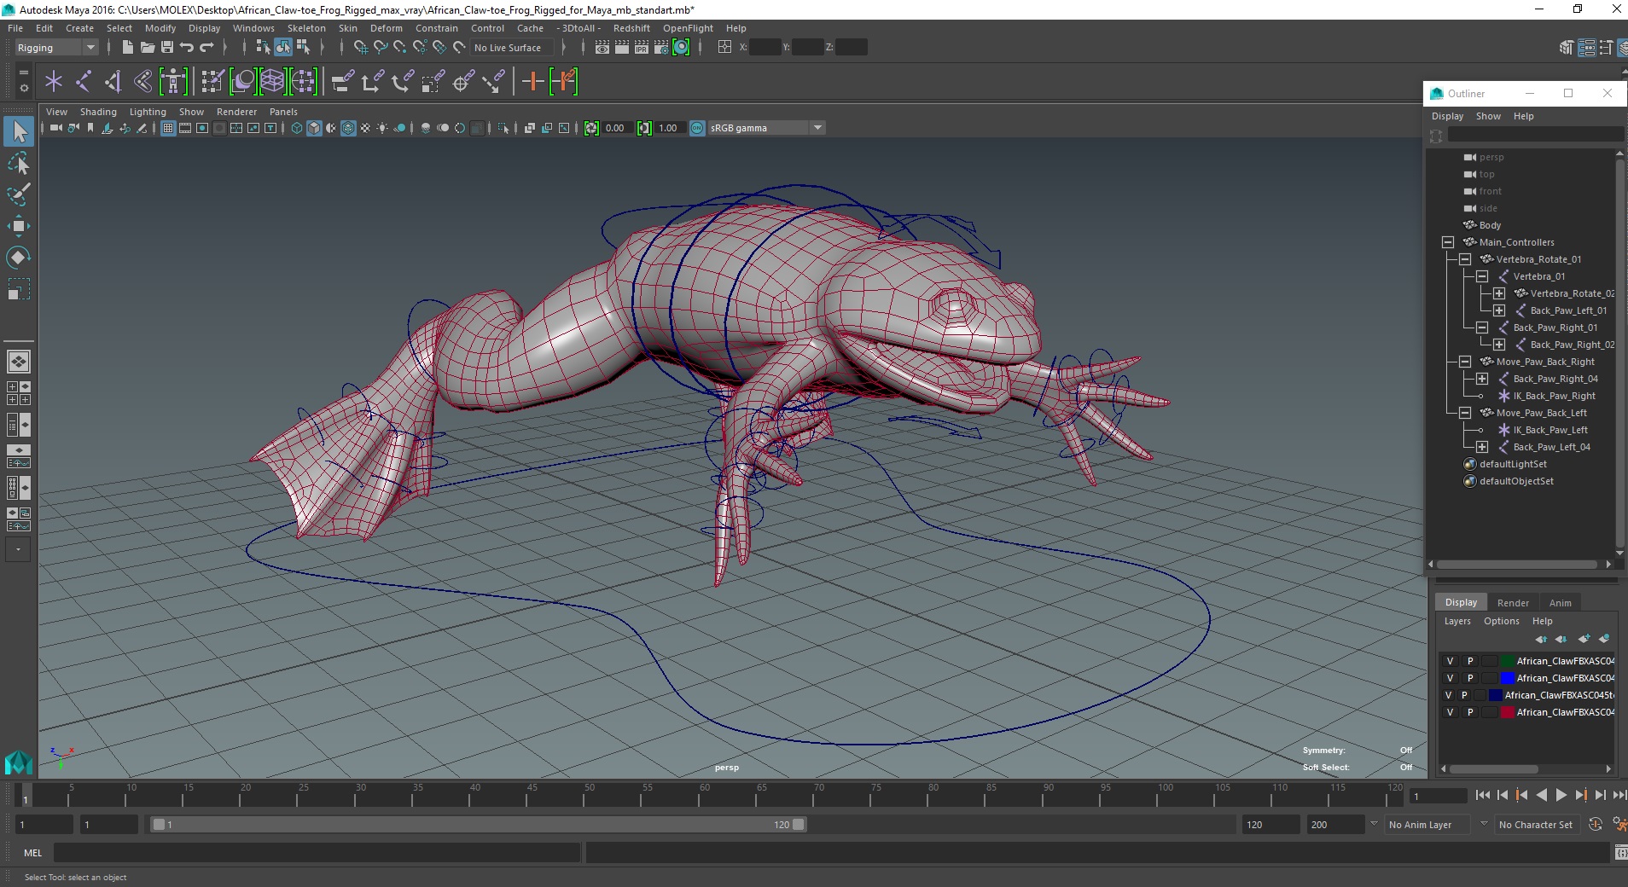Toggle visibility V of the red layer

(1450, 712)
